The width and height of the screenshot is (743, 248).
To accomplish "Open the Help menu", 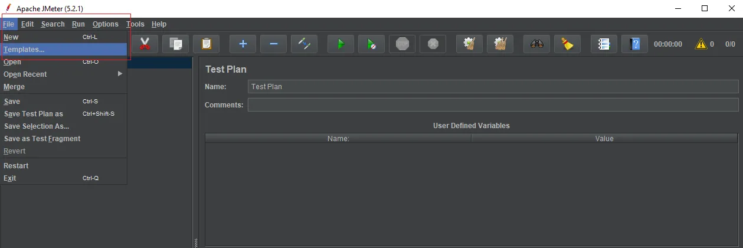I will [x=159, y=24].
